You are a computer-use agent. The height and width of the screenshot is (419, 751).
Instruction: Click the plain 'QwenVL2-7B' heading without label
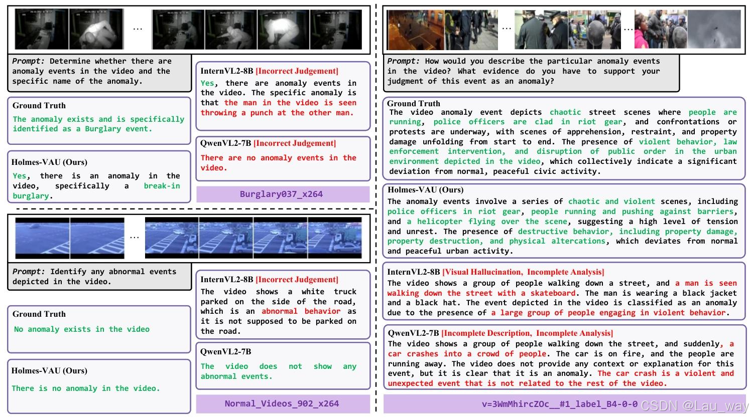click(226, 352)
